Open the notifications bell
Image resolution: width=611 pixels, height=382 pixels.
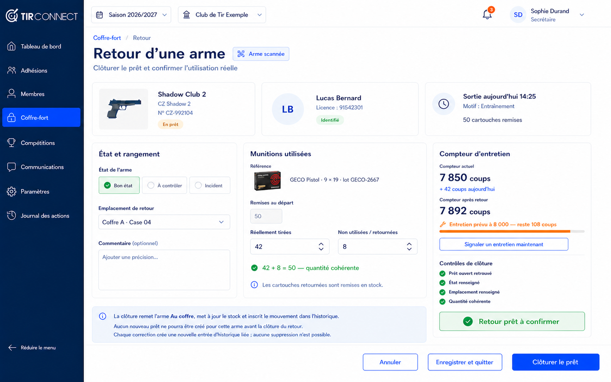click(x=487, y=15)
